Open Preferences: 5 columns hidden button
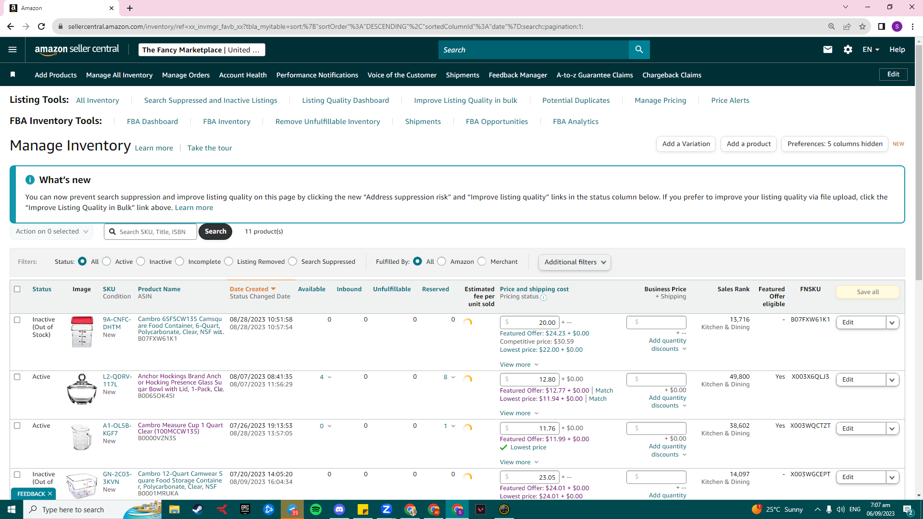Viewport: 923px width, 519px height. (x=835, y=144)
